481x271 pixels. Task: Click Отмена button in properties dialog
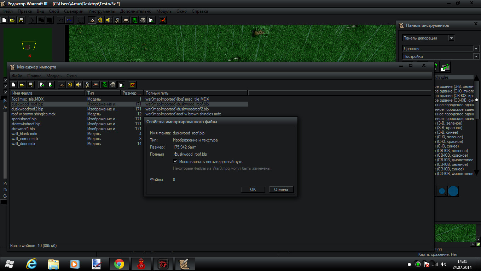281,189
